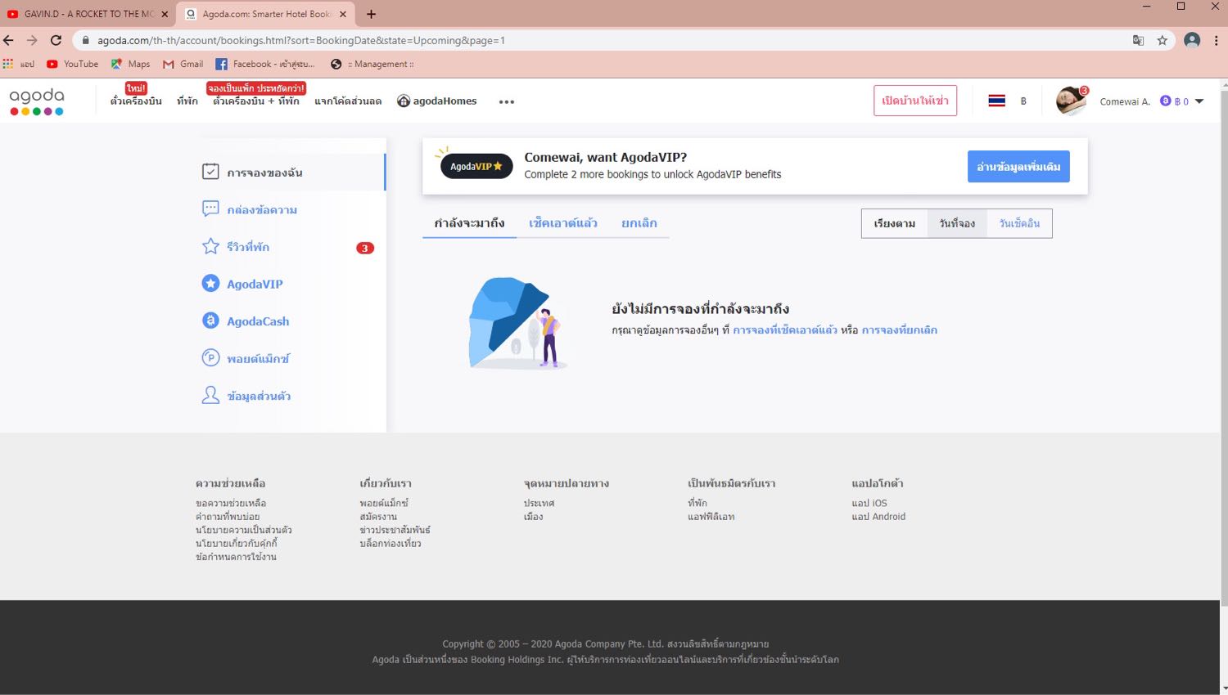
Task: Expand the three-dot more menu in Agoda navigation
Action: click(x=507, y=101)
